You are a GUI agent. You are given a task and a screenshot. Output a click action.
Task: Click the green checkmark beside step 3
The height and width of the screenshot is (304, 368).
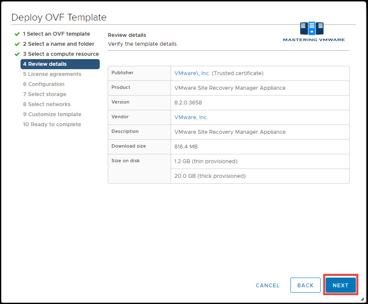coord(17,54)
